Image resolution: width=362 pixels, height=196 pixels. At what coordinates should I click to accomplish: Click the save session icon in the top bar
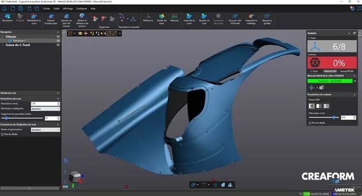[x=21, y=9]
